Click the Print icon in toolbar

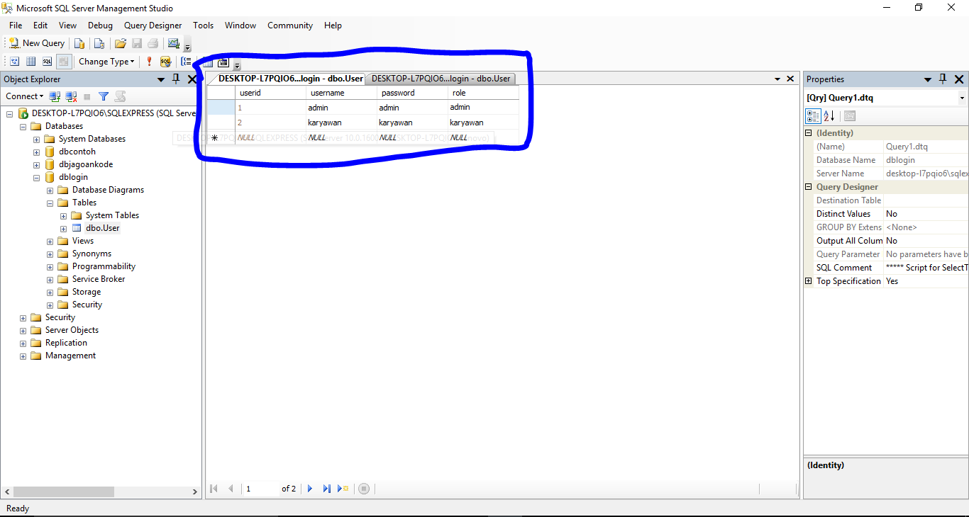(153, 43)
